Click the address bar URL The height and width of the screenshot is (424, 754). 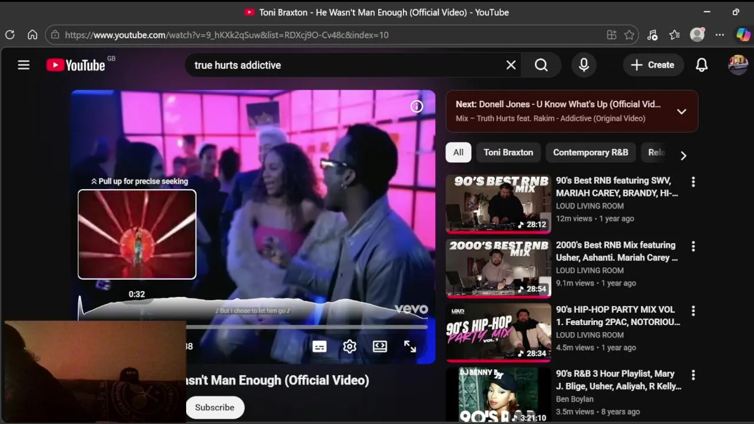coord(227,35)
